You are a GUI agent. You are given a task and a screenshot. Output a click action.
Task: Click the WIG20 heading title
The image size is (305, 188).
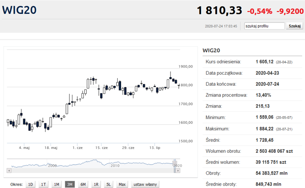point(19,10)
